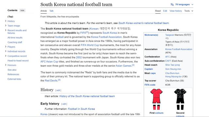Open the FIFA World Cup link
Image resolution: width=209 pixels, height=117 pixels.
(90, 45)
